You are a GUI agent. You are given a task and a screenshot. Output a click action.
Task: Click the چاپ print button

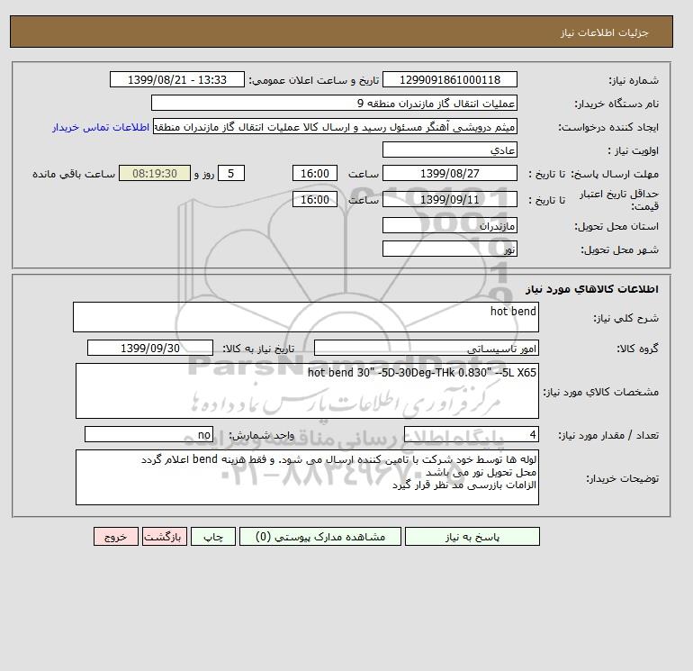213,537
